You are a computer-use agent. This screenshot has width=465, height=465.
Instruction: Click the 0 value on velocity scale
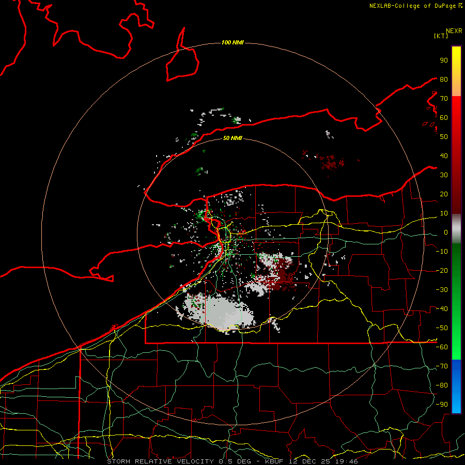[x=446, y=233]
